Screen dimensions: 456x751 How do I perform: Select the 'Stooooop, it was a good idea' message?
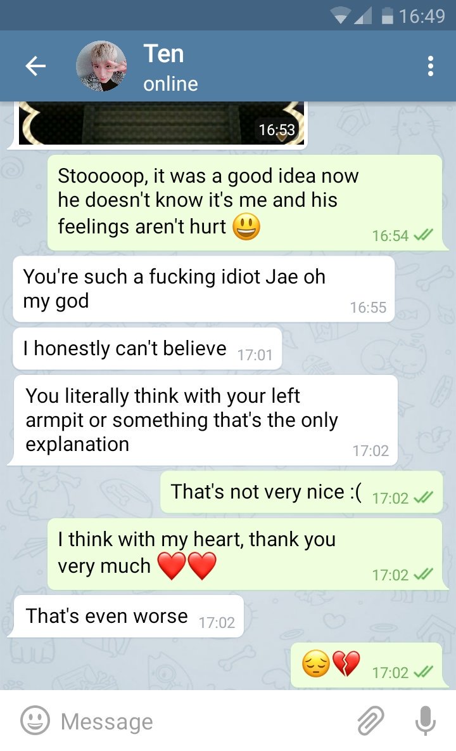point(245,202)
